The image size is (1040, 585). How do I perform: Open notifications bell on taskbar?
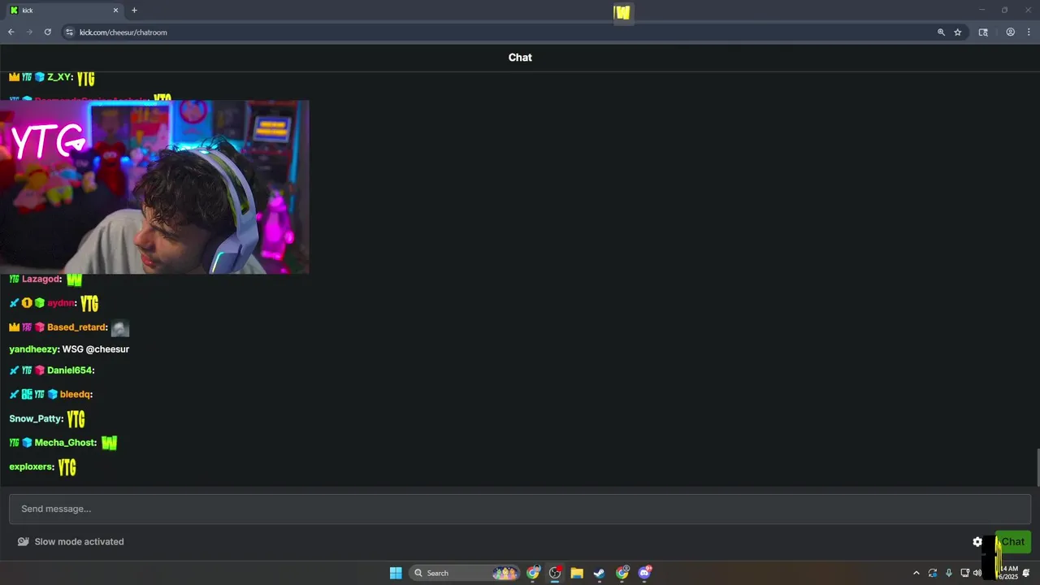[1026, 573]
